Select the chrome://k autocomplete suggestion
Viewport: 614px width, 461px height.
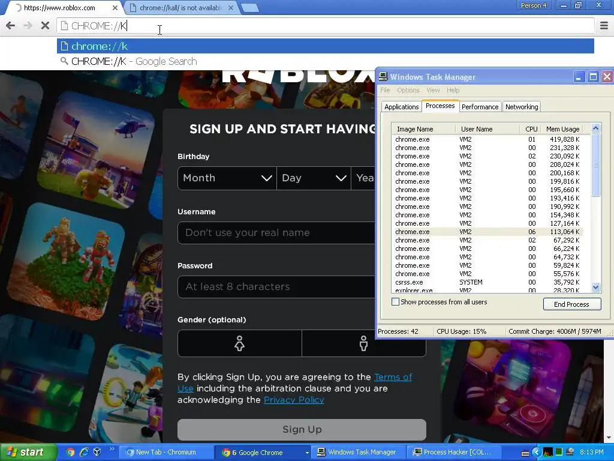[x=325, y=46]
